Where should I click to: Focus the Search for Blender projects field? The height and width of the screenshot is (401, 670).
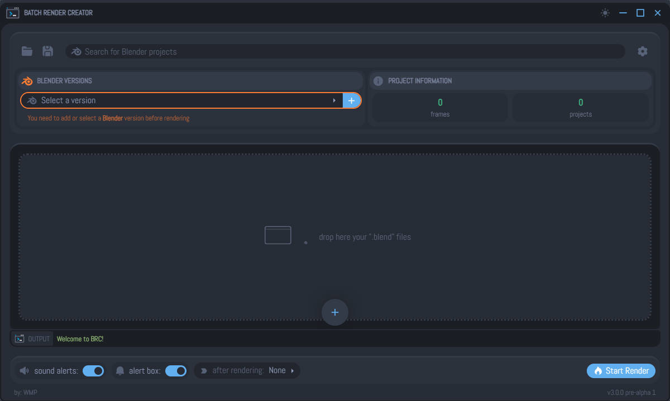point(345,51)
